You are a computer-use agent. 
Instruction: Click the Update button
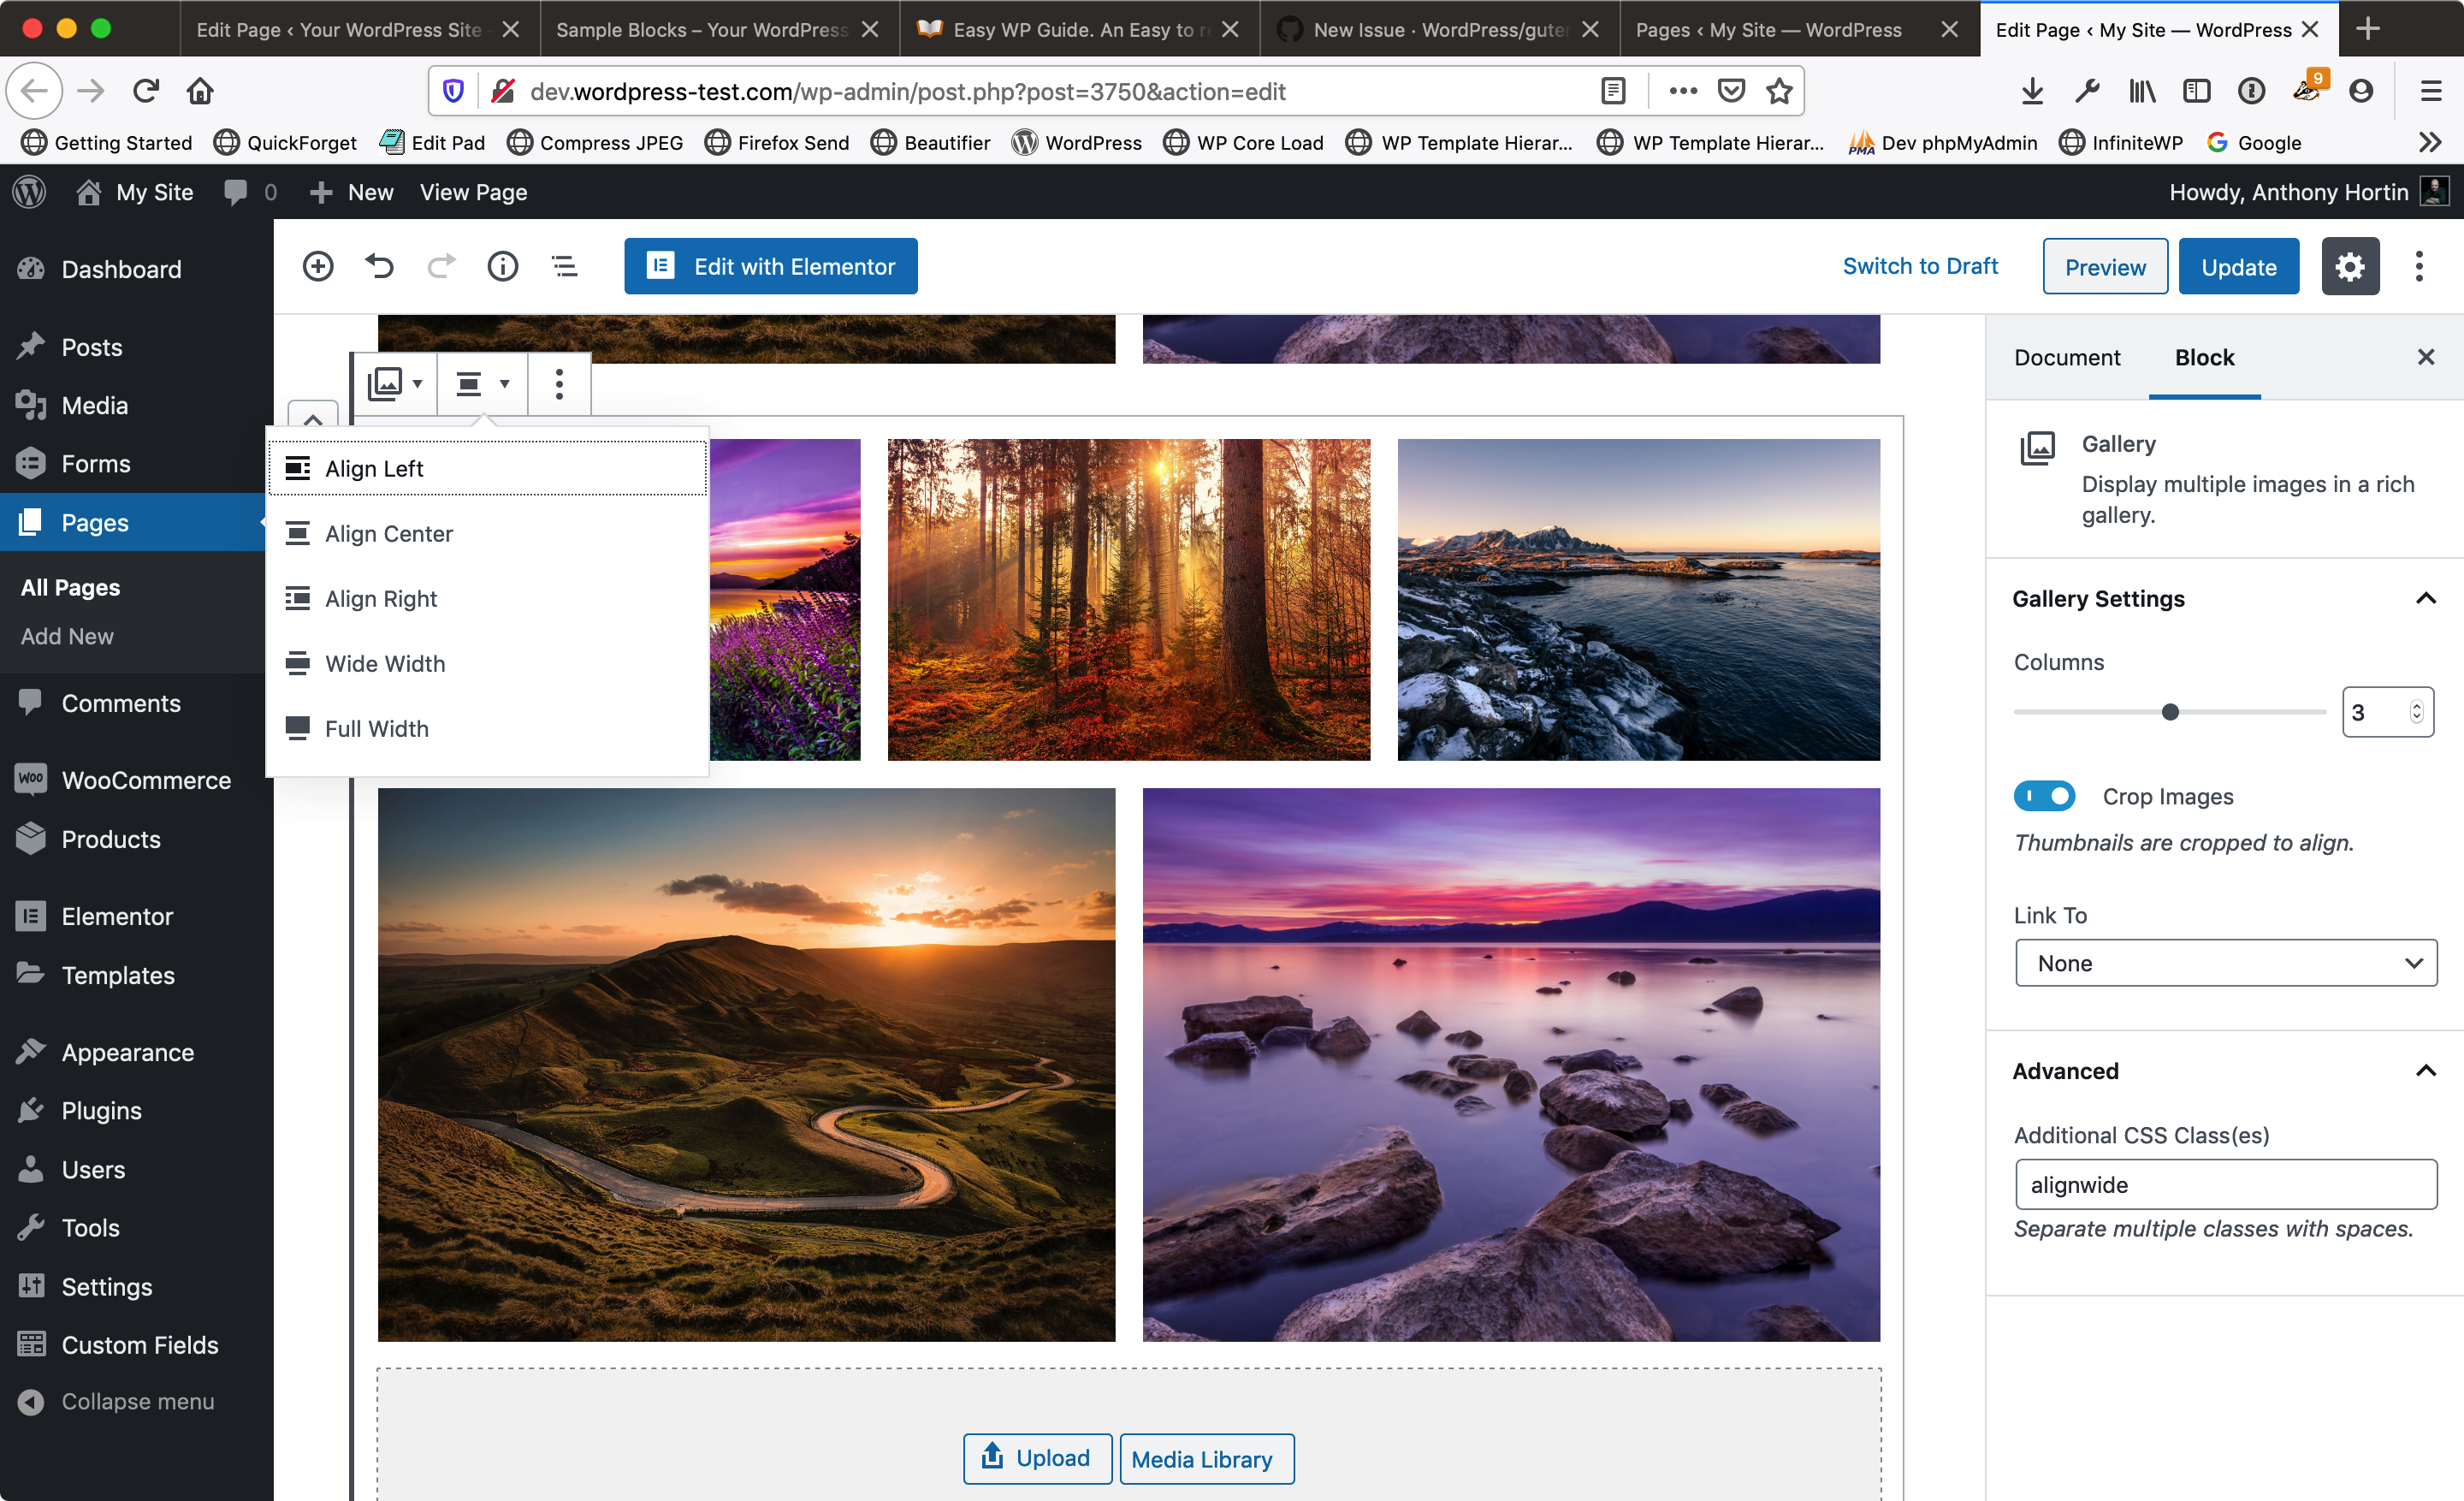tap(2238, 267)
